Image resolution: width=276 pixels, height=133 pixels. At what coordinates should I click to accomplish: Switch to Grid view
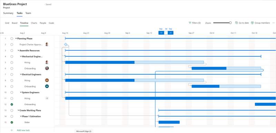(x=7, y=23)
